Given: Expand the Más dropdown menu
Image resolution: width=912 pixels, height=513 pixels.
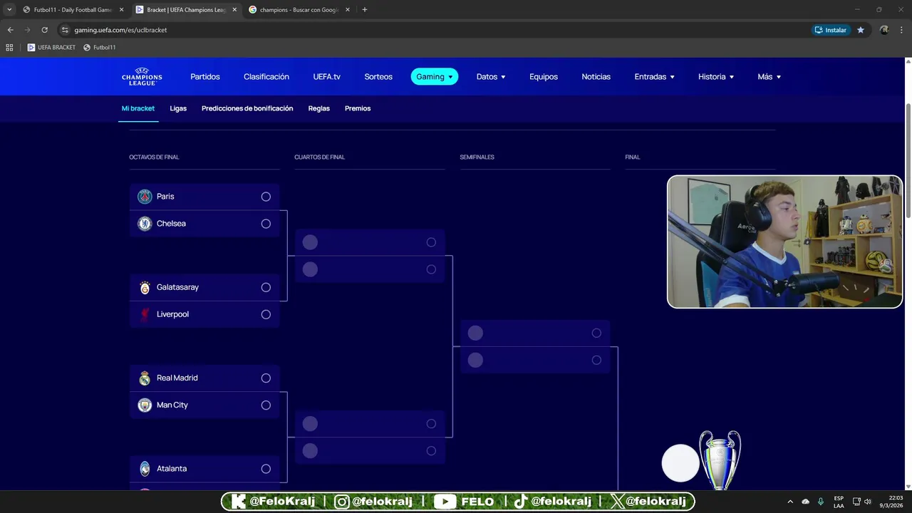Looking at the screenshot, I should [769, 76].
